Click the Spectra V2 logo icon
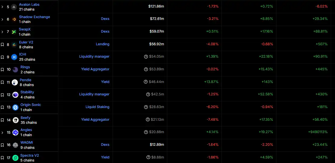The height and width of the screenshot is (163, 335). (15, 158)
